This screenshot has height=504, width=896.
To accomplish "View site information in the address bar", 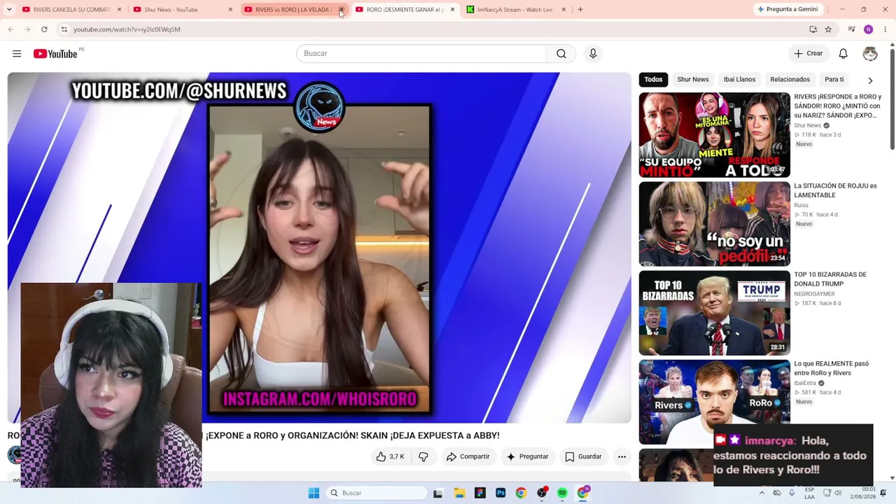I will pyautogui.click(x=64, y=29).
